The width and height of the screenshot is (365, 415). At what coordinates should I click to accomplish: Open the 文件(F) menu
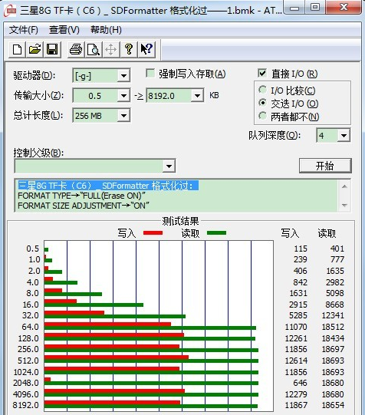(x=24, y=30)
